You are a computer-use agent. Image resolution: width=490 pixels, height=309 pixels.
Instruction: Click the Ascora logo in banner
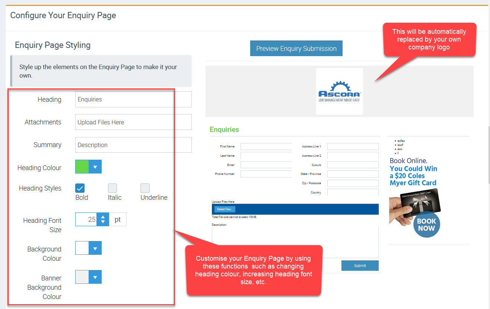tap(339, 91)
